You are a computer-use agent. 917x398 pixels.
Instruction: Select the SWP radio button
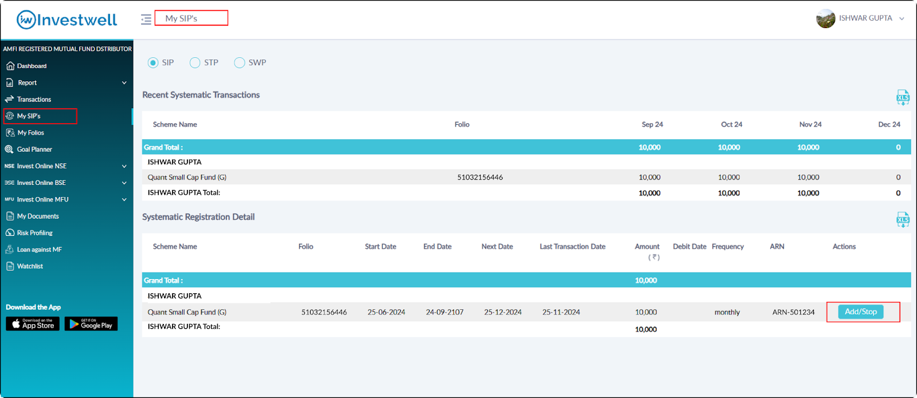point(240,62)
